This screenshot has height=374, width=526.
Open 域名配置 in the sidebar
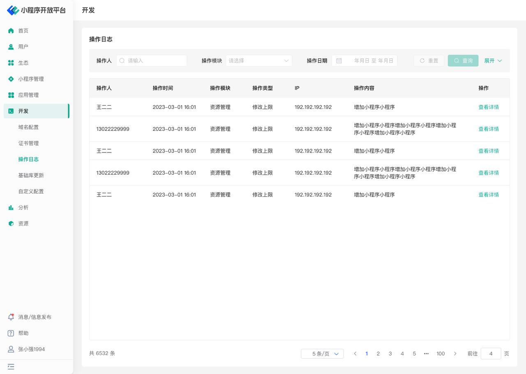click(x=28, y=127)
